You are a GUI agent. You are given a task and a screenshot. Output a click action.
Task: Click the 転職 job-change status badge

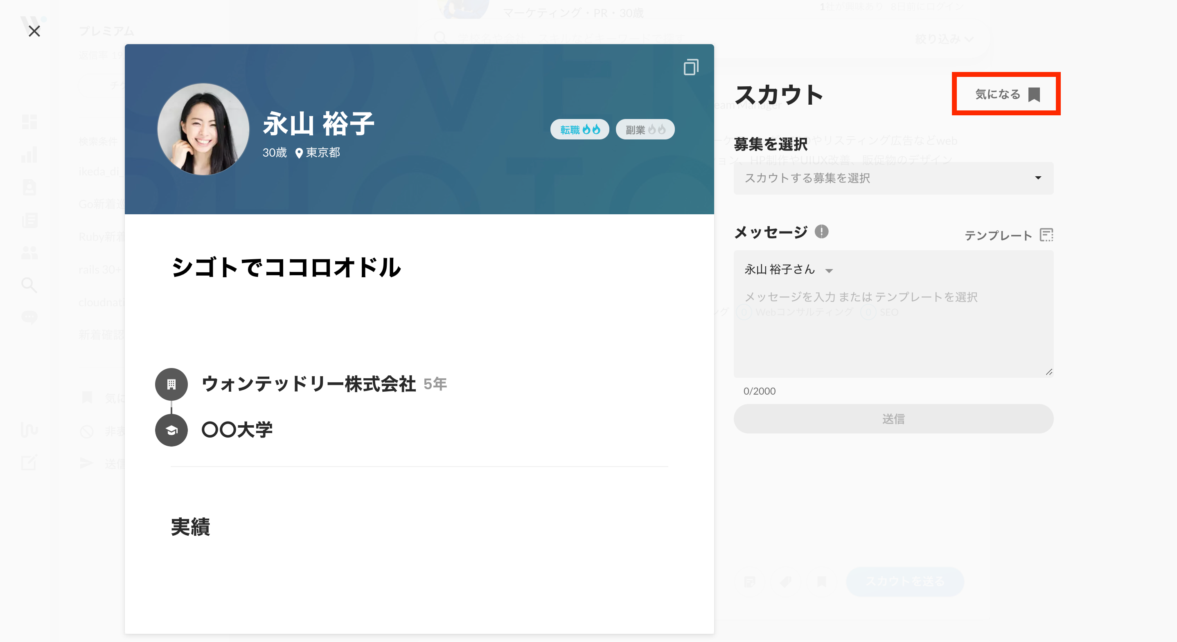coord(579,130)
